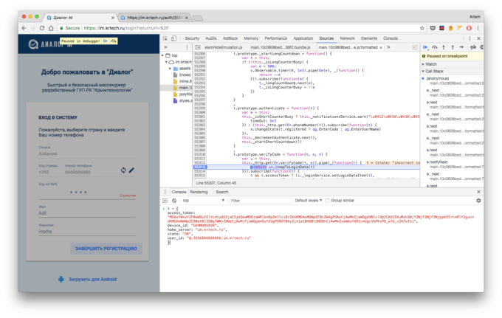Toggle the file navigator sidebar icon
This screenshot has width=502, height=318.
click(198, 47)
